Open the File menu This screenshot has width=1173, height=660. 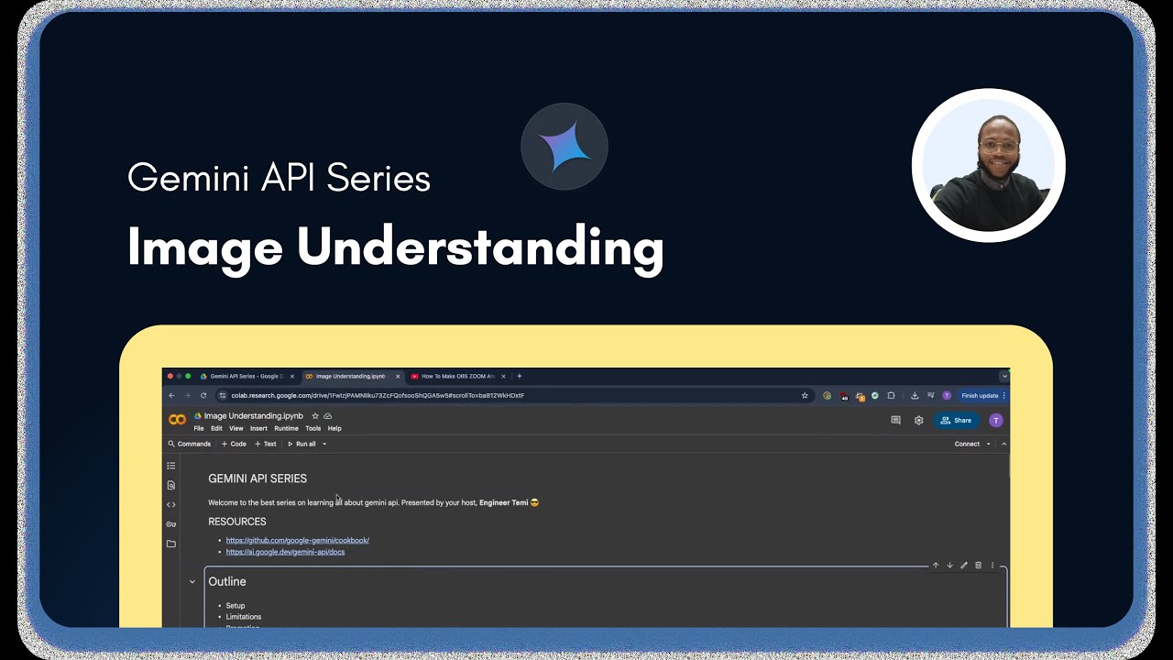coord(199,428)
